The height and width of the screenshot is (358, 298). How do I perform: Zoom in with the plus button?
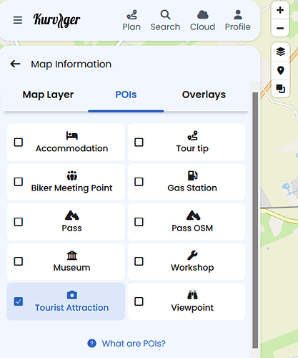[x=280, y=10]
